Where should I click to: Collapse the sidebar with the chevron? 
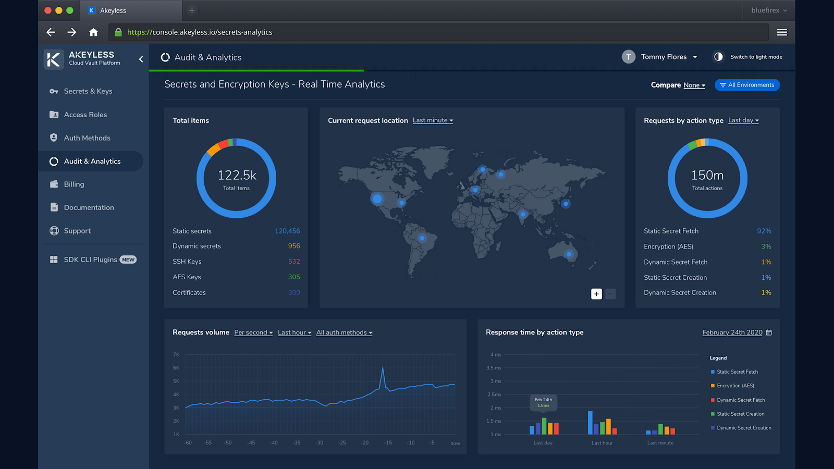point(140,59)
